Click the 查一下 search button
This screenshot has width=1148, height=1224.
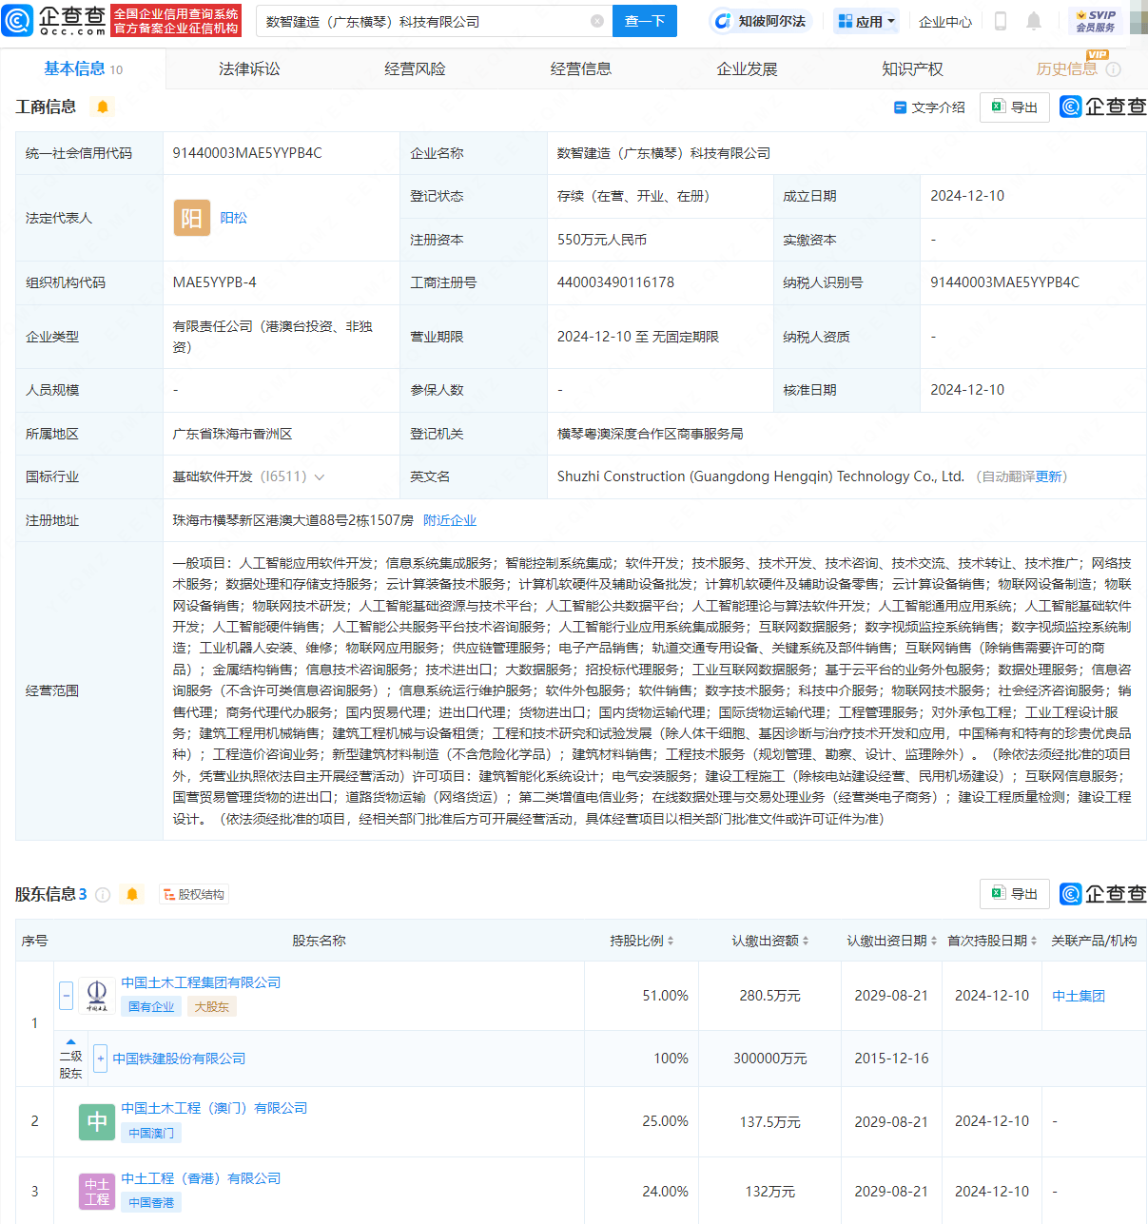click(x=644, y=21)
